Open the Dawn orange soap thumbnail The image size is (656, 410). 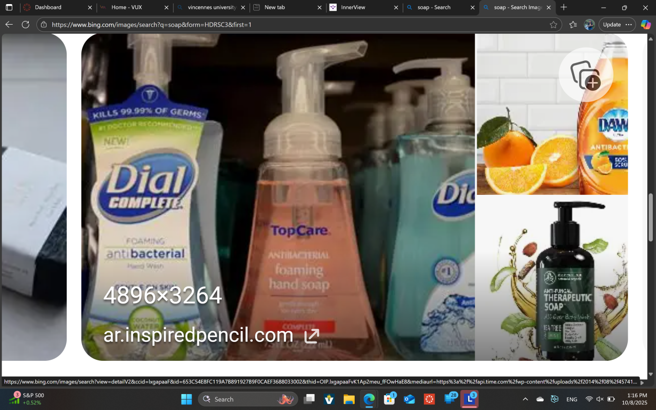[551, 114]
